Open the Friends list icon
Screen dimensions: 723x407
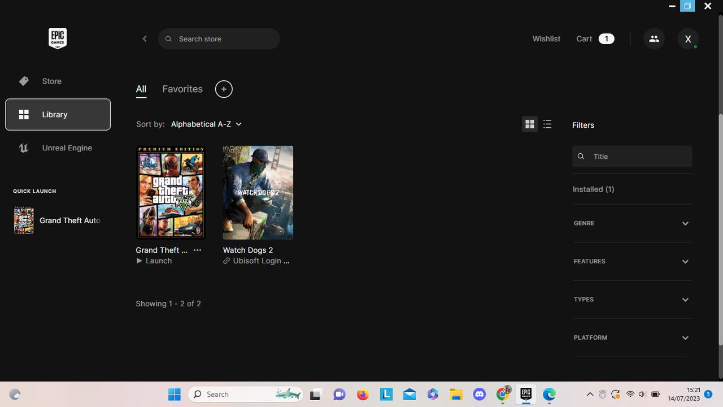tap(654, 39)
